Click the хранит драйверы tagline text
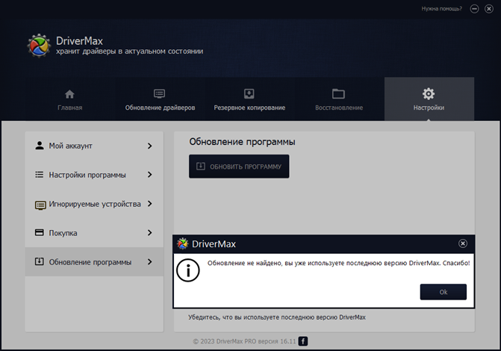This screenshot has width=501, height=351. [x=129, y=52]
